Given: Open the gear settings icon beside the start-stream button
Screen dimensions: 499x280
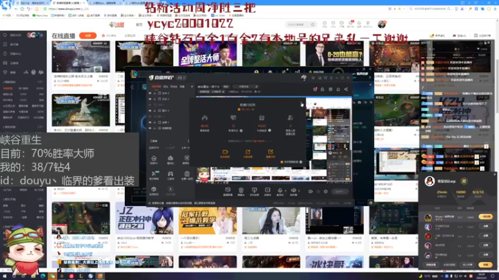Looking at the screenshot, I should [326, 192].
